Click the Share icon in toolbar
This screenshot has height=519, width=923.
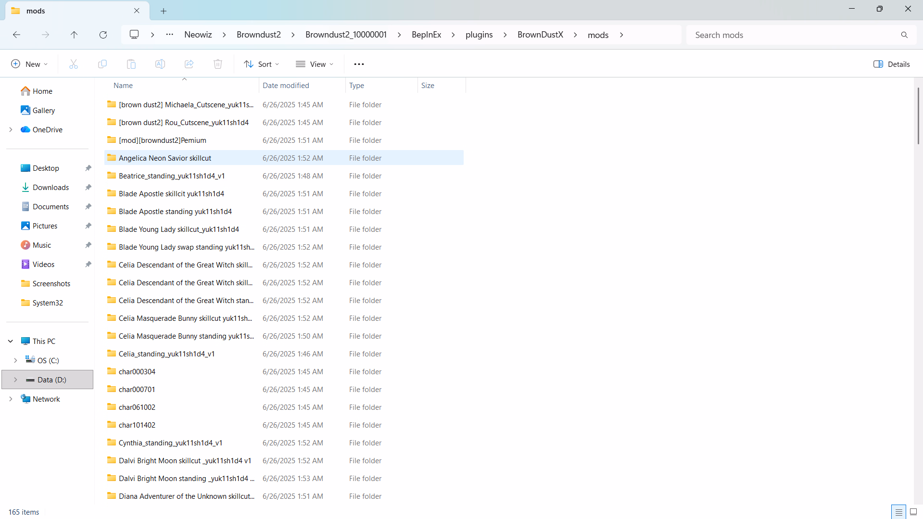coord(189,64)
